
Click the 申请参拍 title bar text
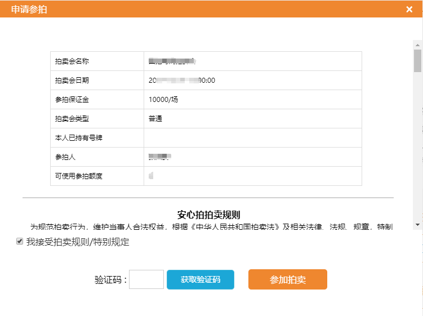29,9
